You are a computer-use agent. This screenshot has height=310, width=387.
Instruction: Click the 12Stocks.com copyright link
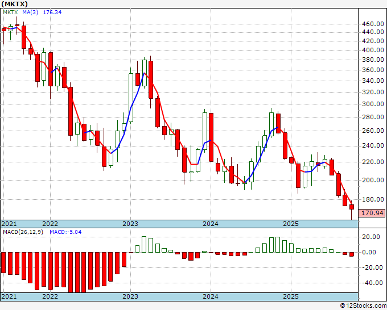(363, 306)
